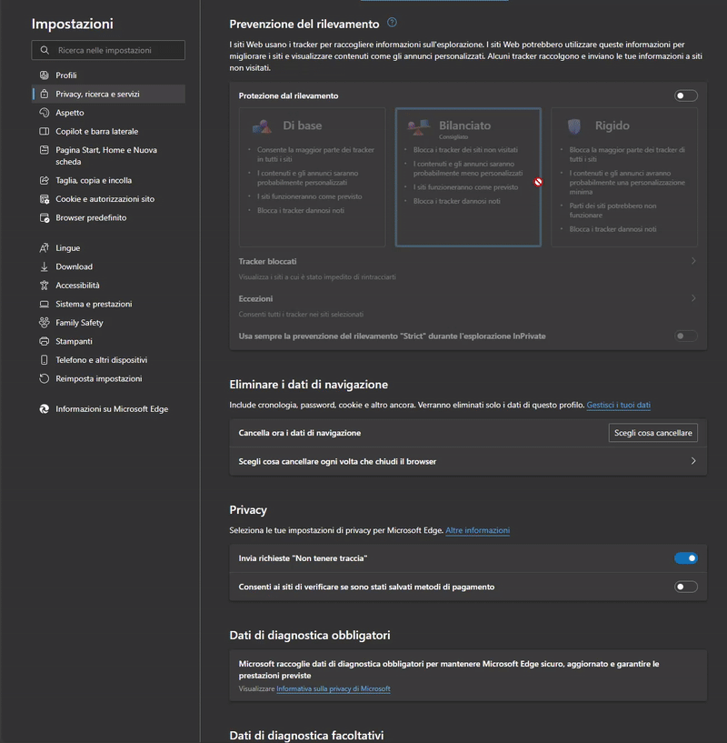Image resolution: width=727 pixels, height=743 pixels.
Task: Open Taglia, copia e incolla settings
Action: (108, 180)
